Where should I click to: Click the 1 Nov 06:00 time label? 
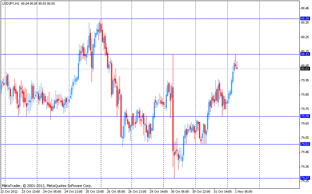click(x=244, y=191)
